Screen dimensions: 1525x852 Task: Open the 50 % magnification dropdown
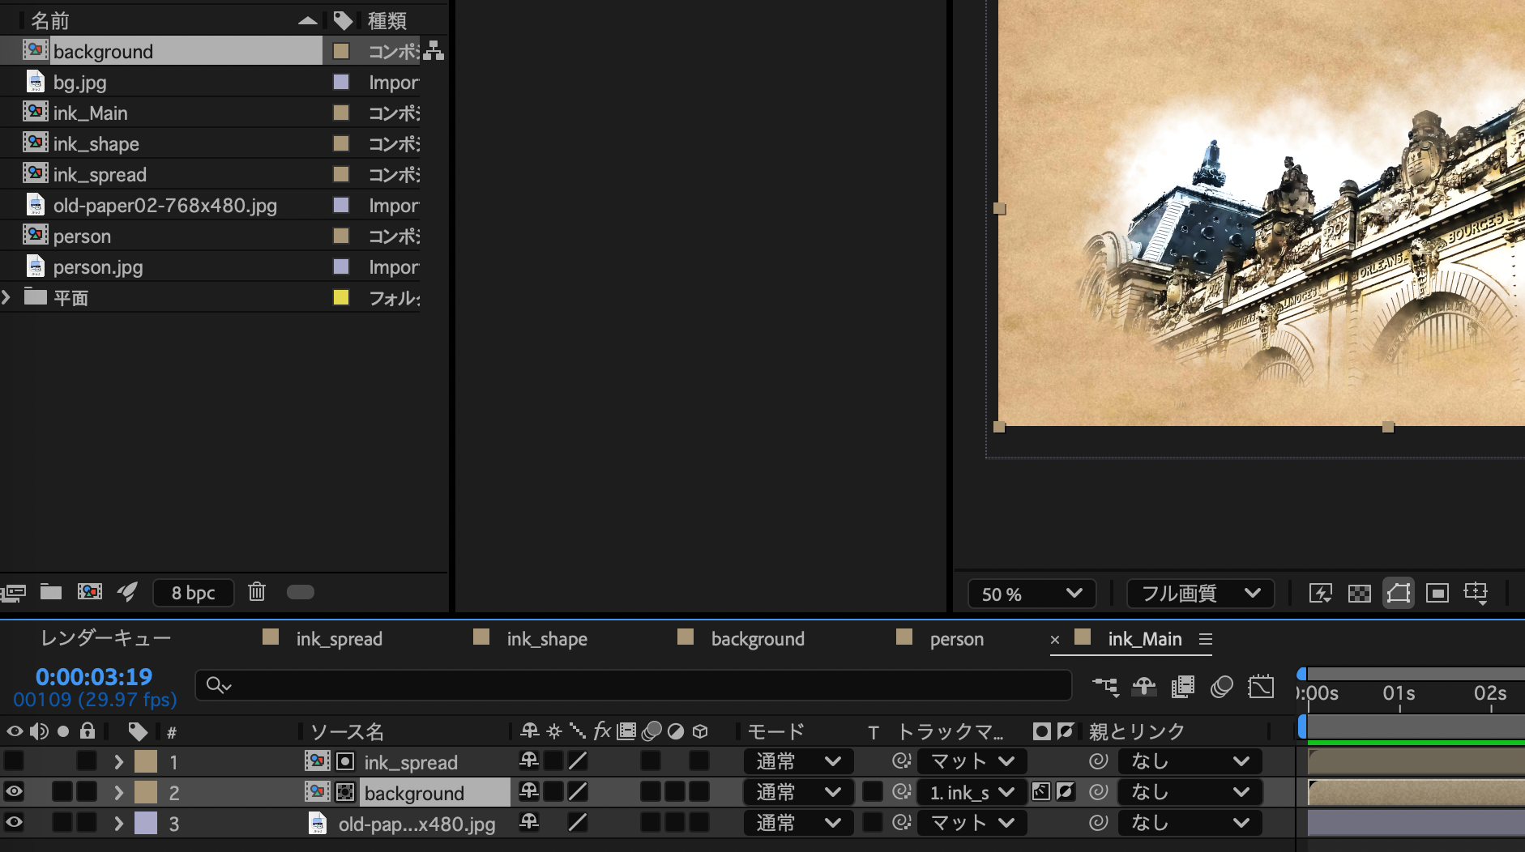(1031, 594)
